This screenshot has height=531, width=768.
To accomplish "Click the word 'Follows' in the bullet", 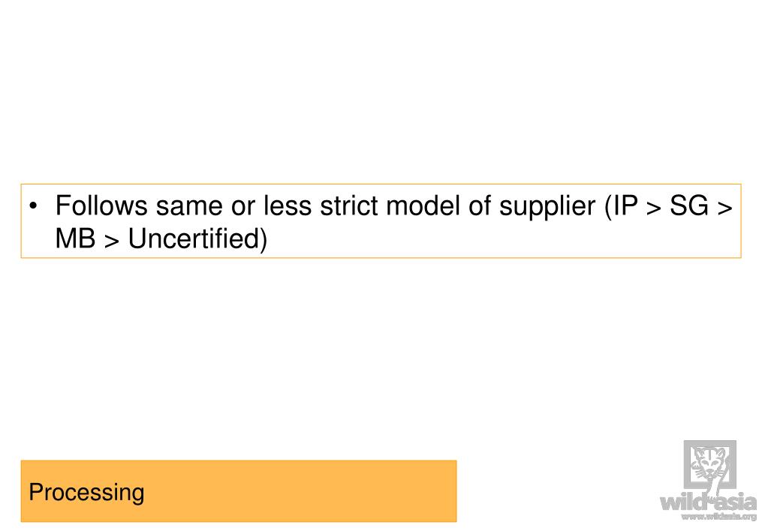I will (101, 205).
